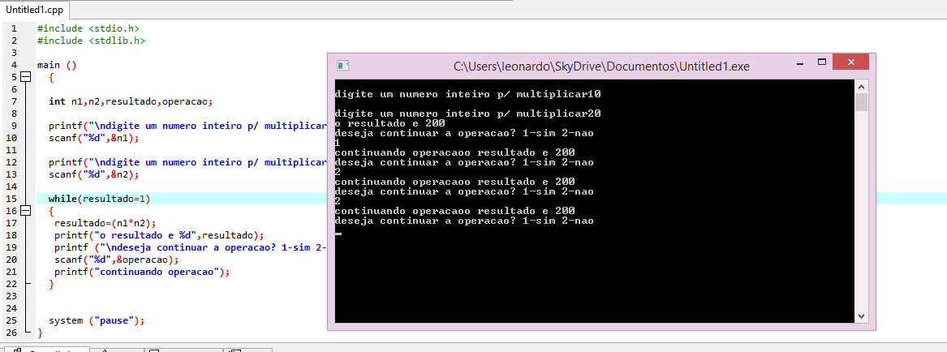Click the Untitled1.exe console title bar
The width and height of the screenshot is (947, 352).
click(x=601, y=66)
